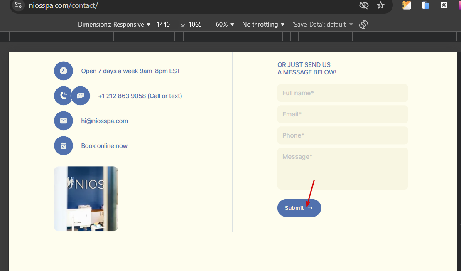Click the +1 212 863 9058 phone link
The width and height of the screenshot is (461, 271).
click(140, 96)
